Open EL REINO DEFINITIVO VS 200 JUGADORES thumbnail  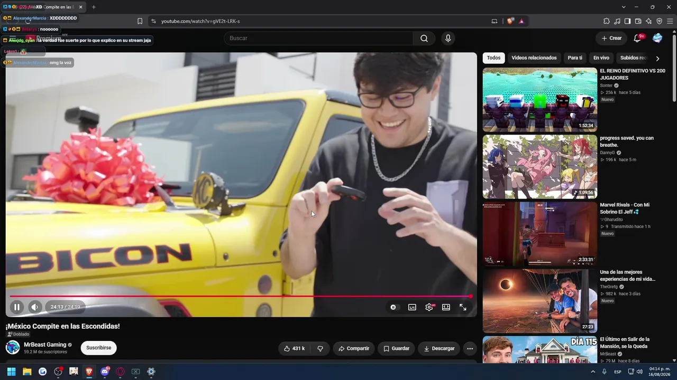540,99
